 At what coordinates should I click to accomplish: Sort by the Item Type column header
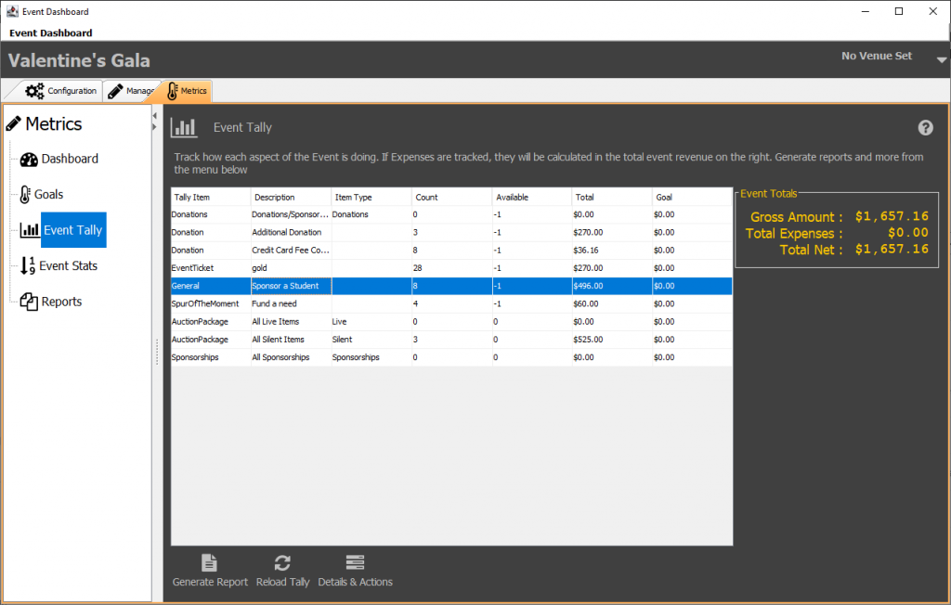[371, 197]
